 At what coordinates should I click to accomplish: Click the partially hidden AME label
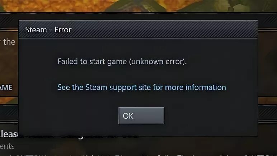pyautogui.click(x=6, y=87)
